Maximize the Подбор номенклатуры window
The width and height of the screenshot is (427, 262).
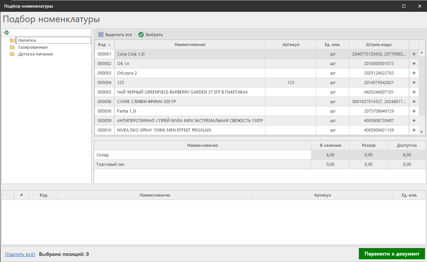[x=404, y=6]
